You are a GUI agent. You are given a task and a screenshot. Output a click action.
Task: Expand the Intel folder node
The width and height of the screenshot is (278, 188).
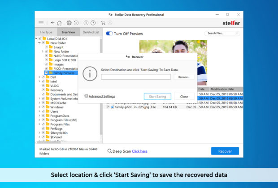[39, 81]
